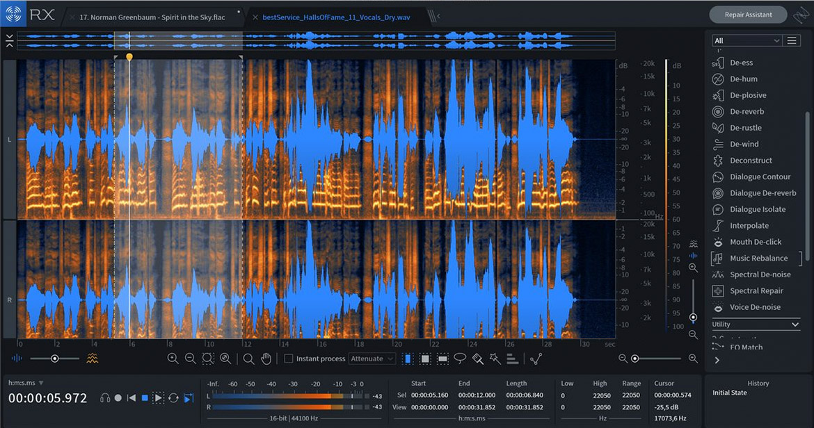Open the Attenuate instant process dropdown
This screenshot has height=428, width=814.
pyautogui.click(x=372, y=359)
